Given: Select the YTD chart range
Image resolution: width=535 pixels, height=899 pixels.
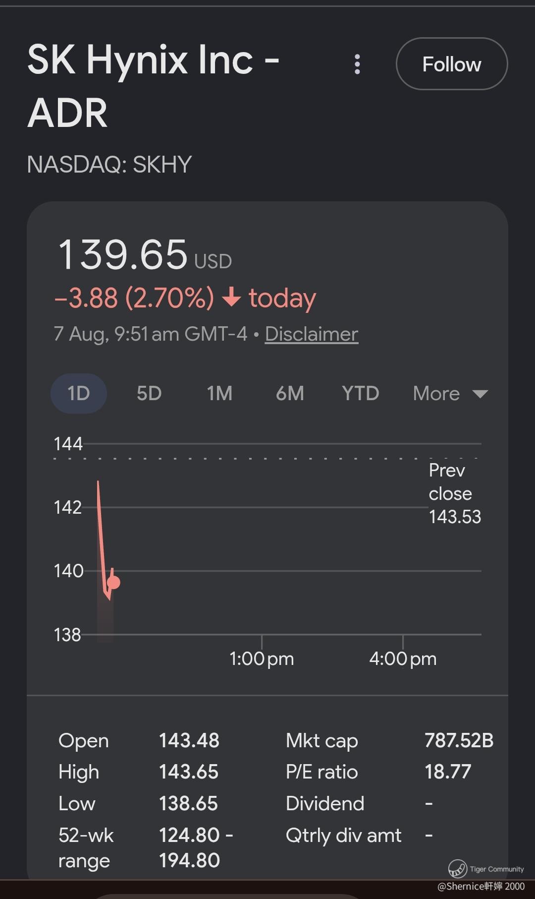Looking at the screenshot, I should pyautogui.click(x=361, y=393).
